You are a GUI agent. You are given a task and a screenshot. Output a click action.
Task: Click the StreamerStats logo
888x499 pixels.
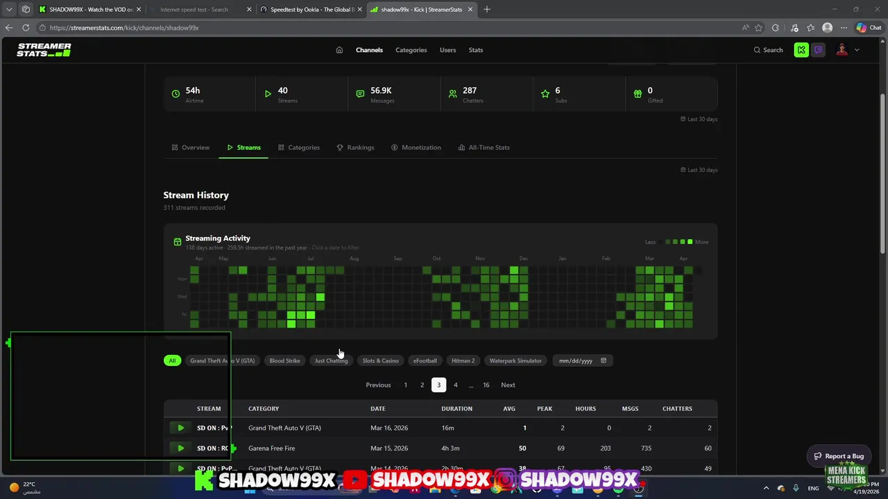click(44, 50)
